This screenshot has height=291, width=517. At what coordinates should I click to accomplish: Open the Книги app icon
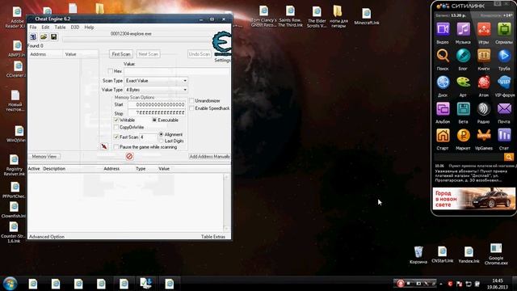tap(484, 56)
